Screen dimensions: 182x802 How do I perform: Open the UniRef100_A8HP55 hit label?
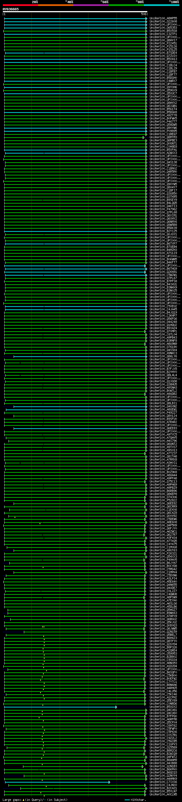[163, 18]
